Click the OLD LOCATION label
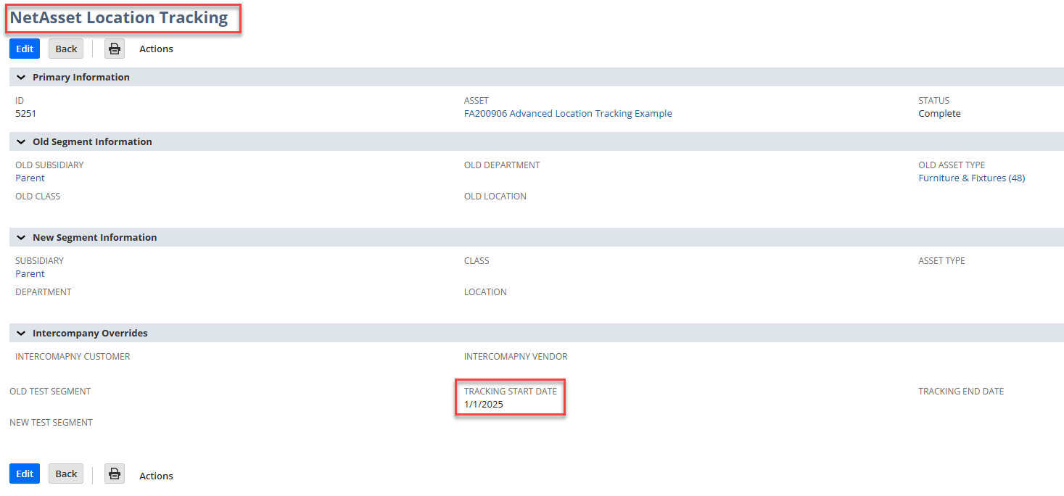The height and width of the screenshot is (496, 1064). [x=495, y=196]
